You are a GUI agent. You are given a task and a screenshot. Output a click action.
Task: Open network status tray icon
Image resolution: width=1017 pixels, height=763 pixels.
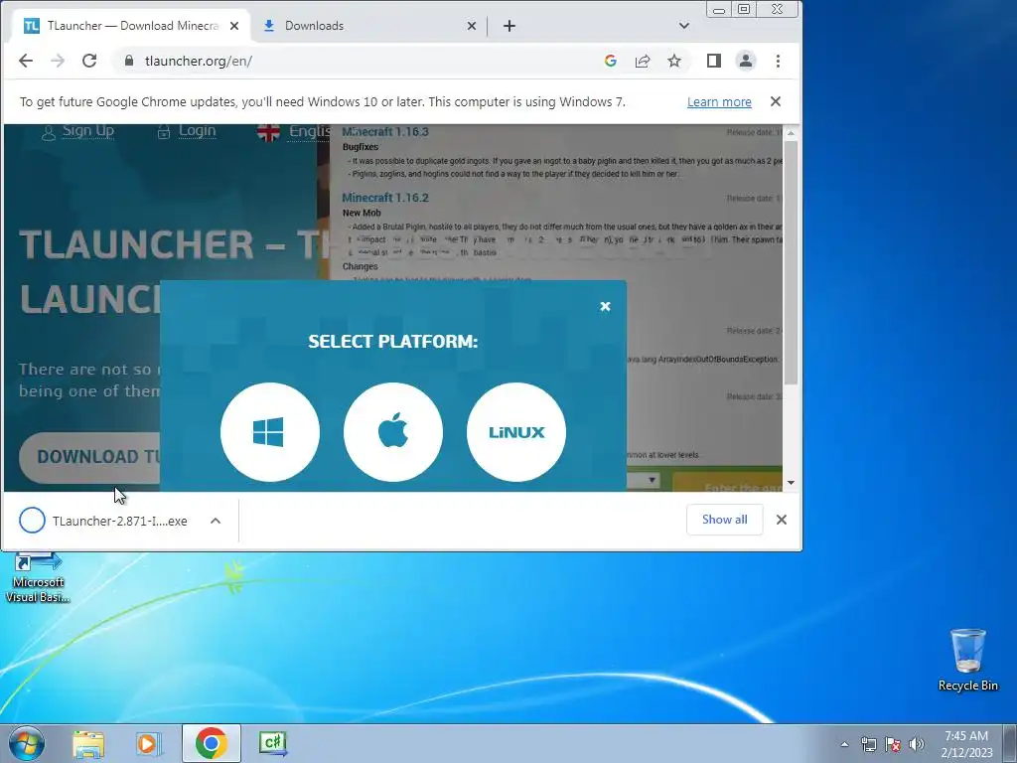(868, 744)
